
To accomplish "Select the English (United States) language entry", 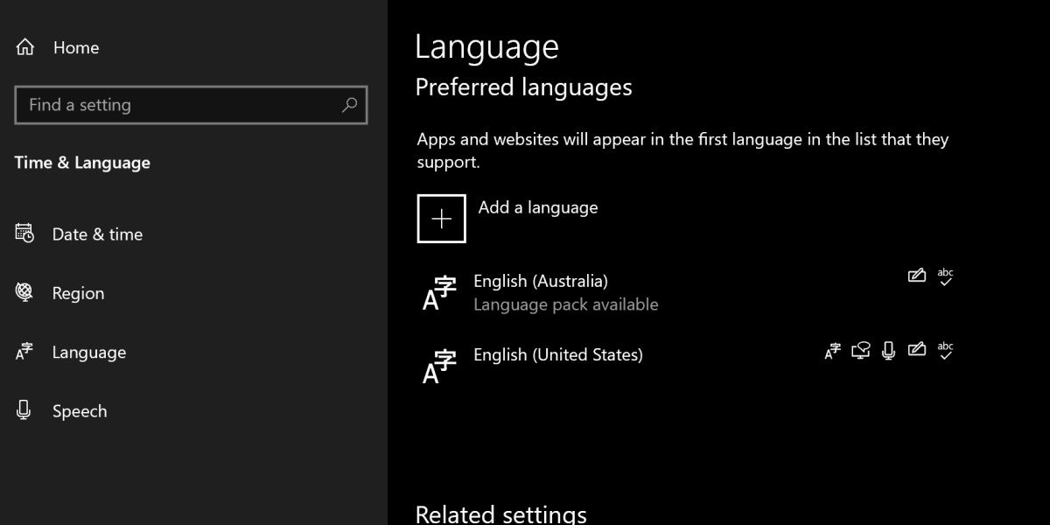I will pos(558,355).
